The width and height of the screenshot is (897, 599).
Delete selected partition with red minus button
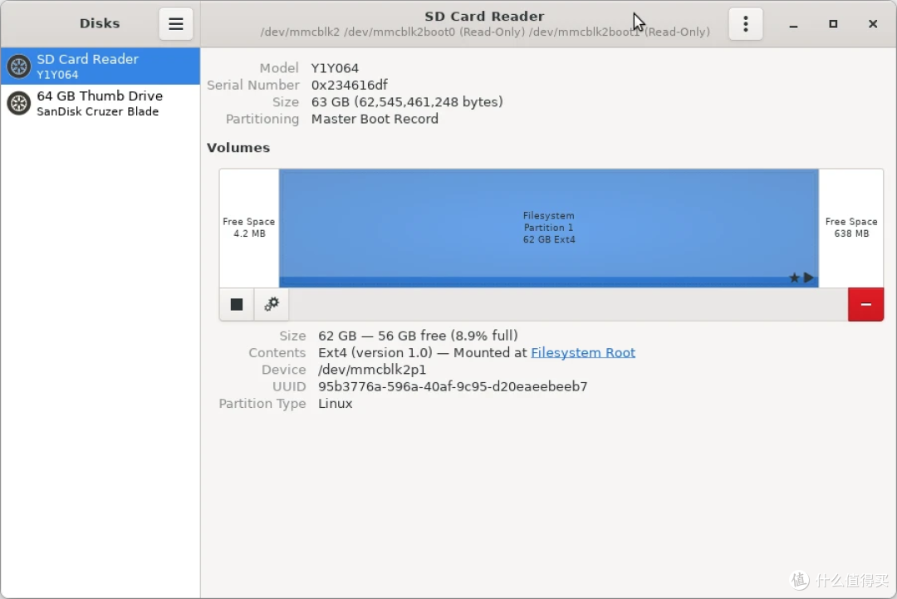(865, 304)
